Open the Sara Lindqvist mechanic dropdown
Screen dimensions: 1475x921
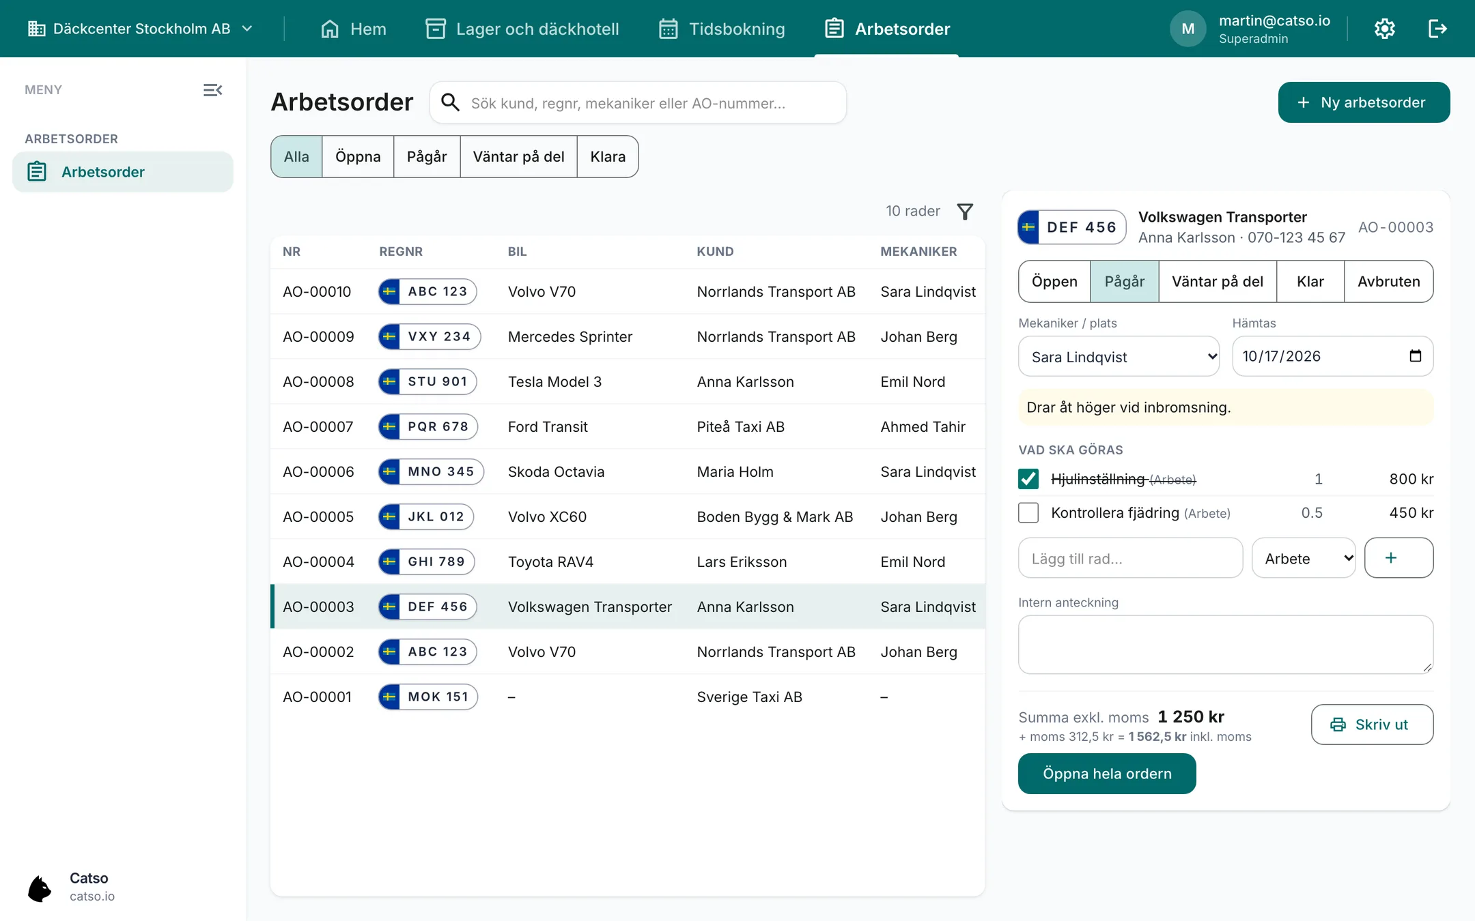(1119, 356)
